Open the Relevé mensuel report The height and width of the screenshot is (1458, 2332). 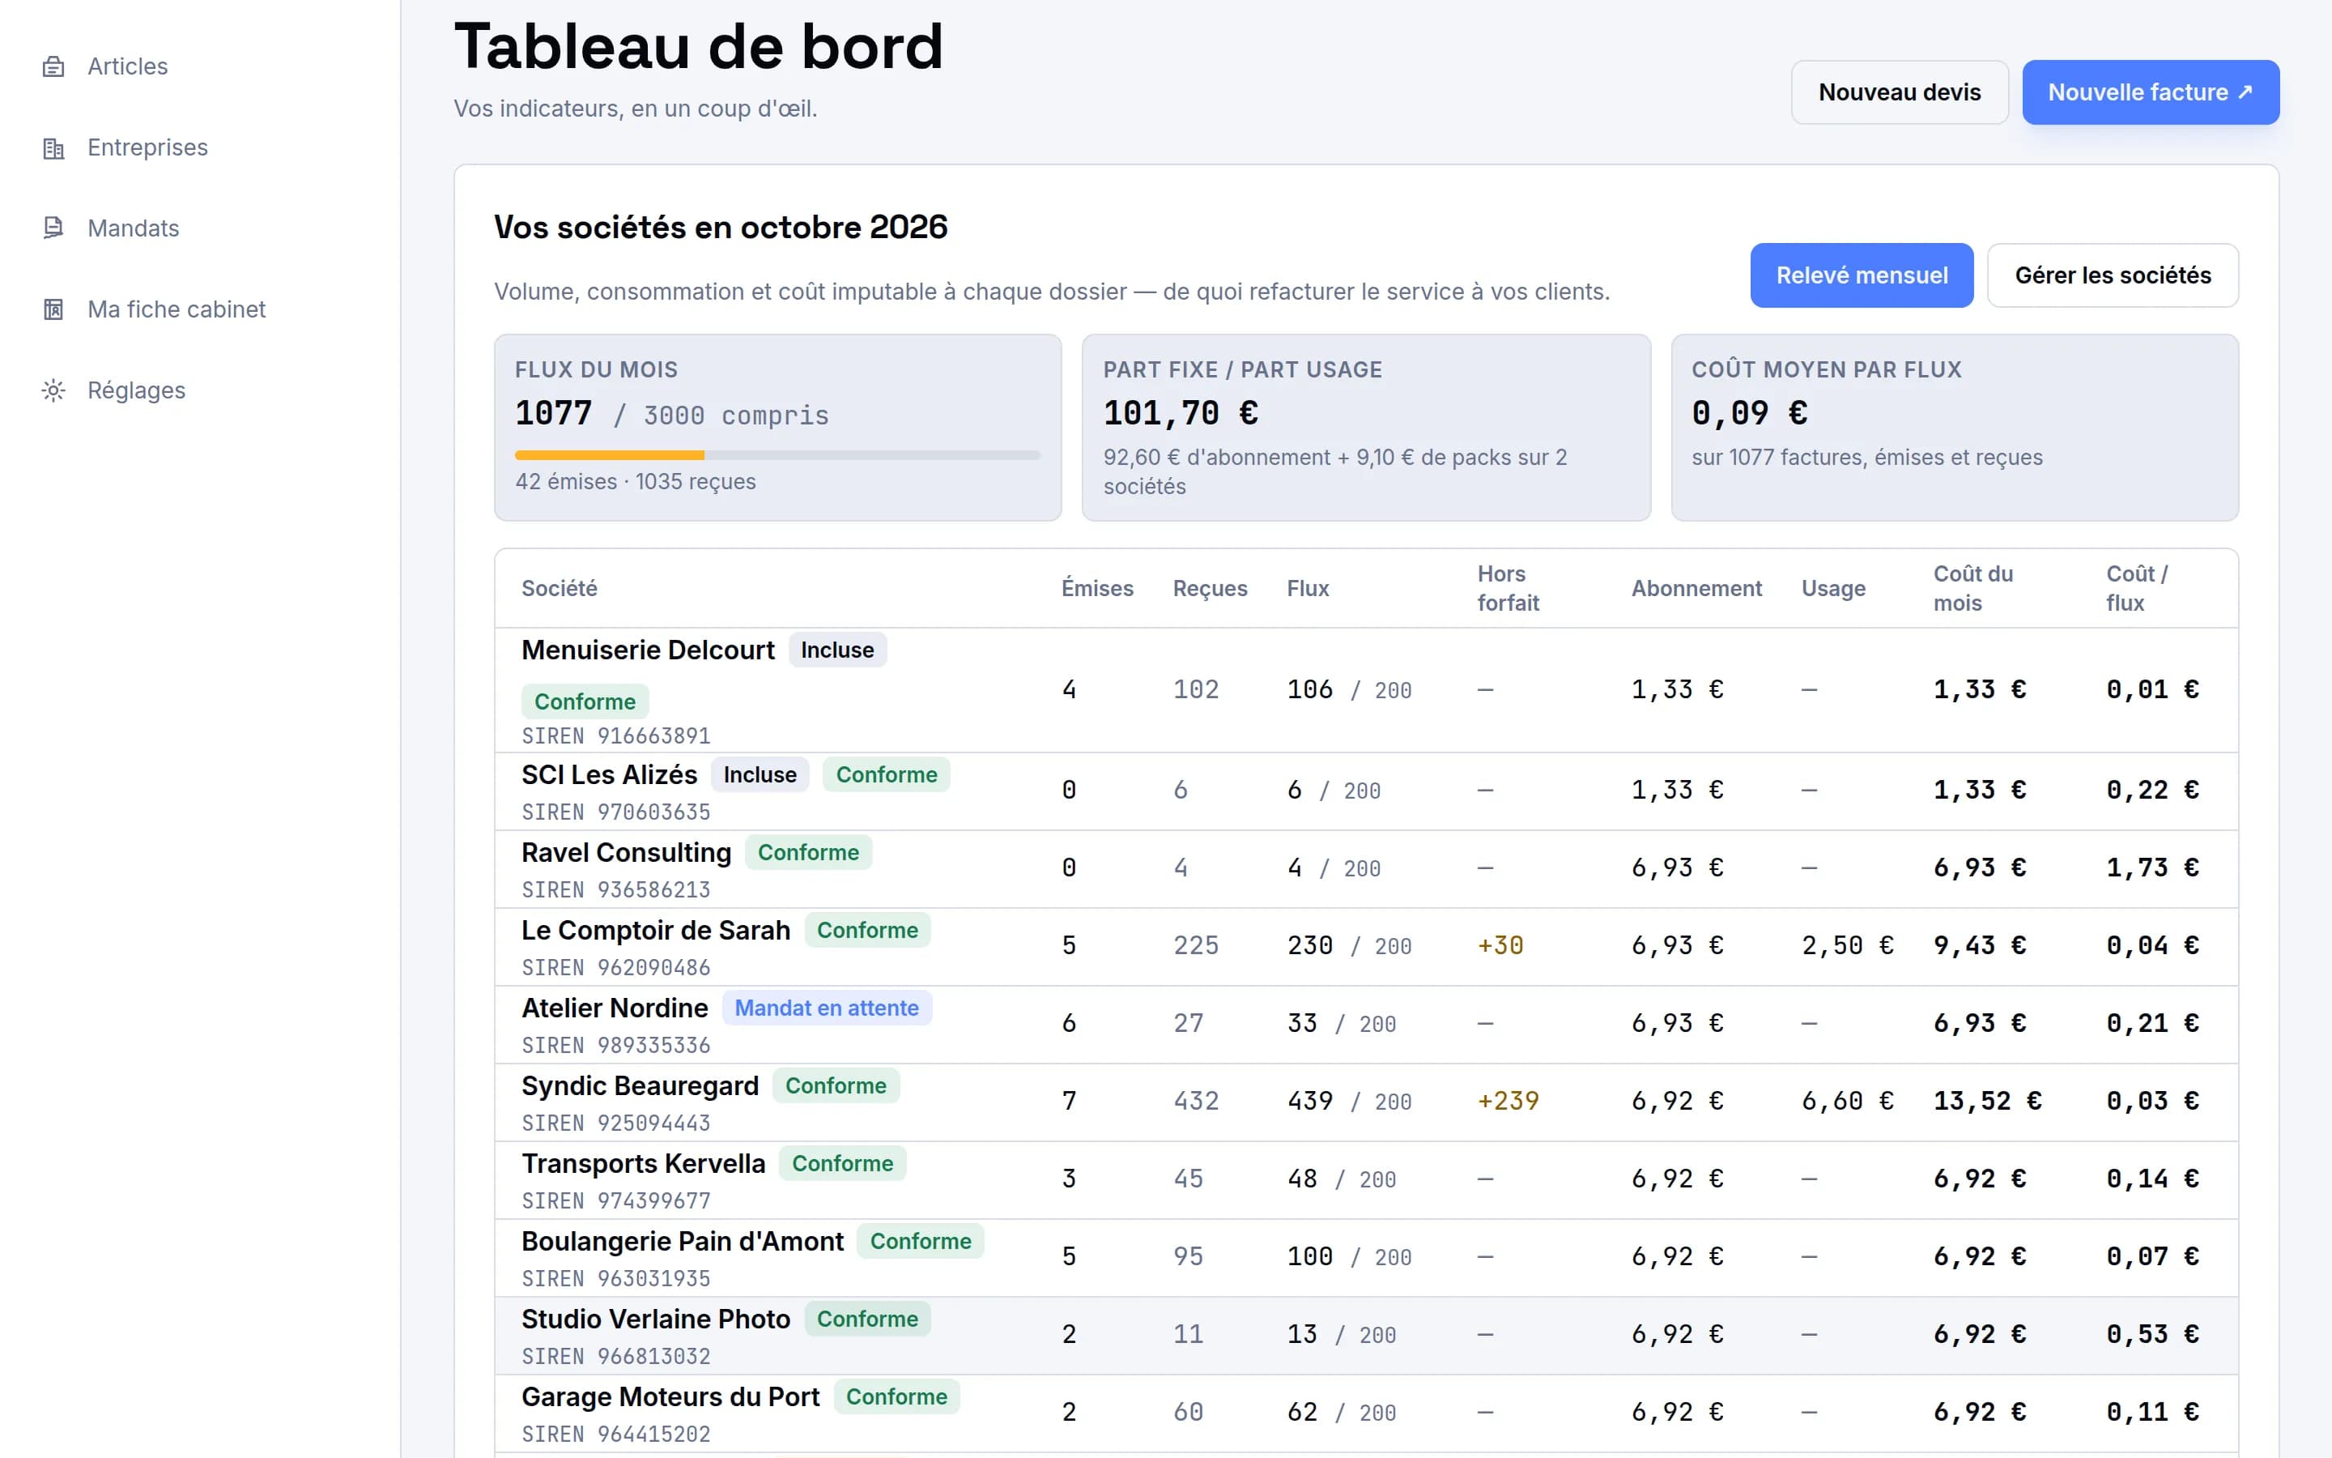1862,275
